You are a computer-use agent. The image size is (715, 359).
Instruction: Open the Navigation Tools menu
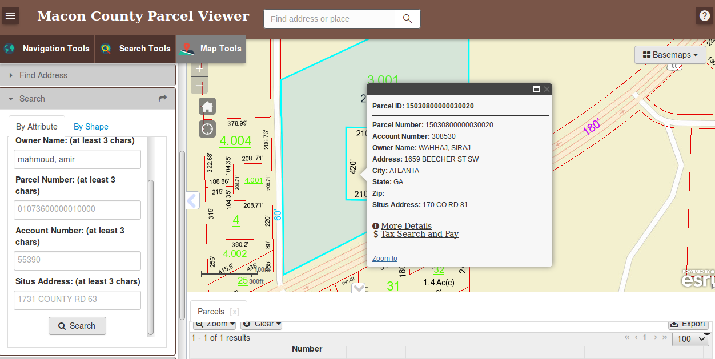[x=47, y=49]
